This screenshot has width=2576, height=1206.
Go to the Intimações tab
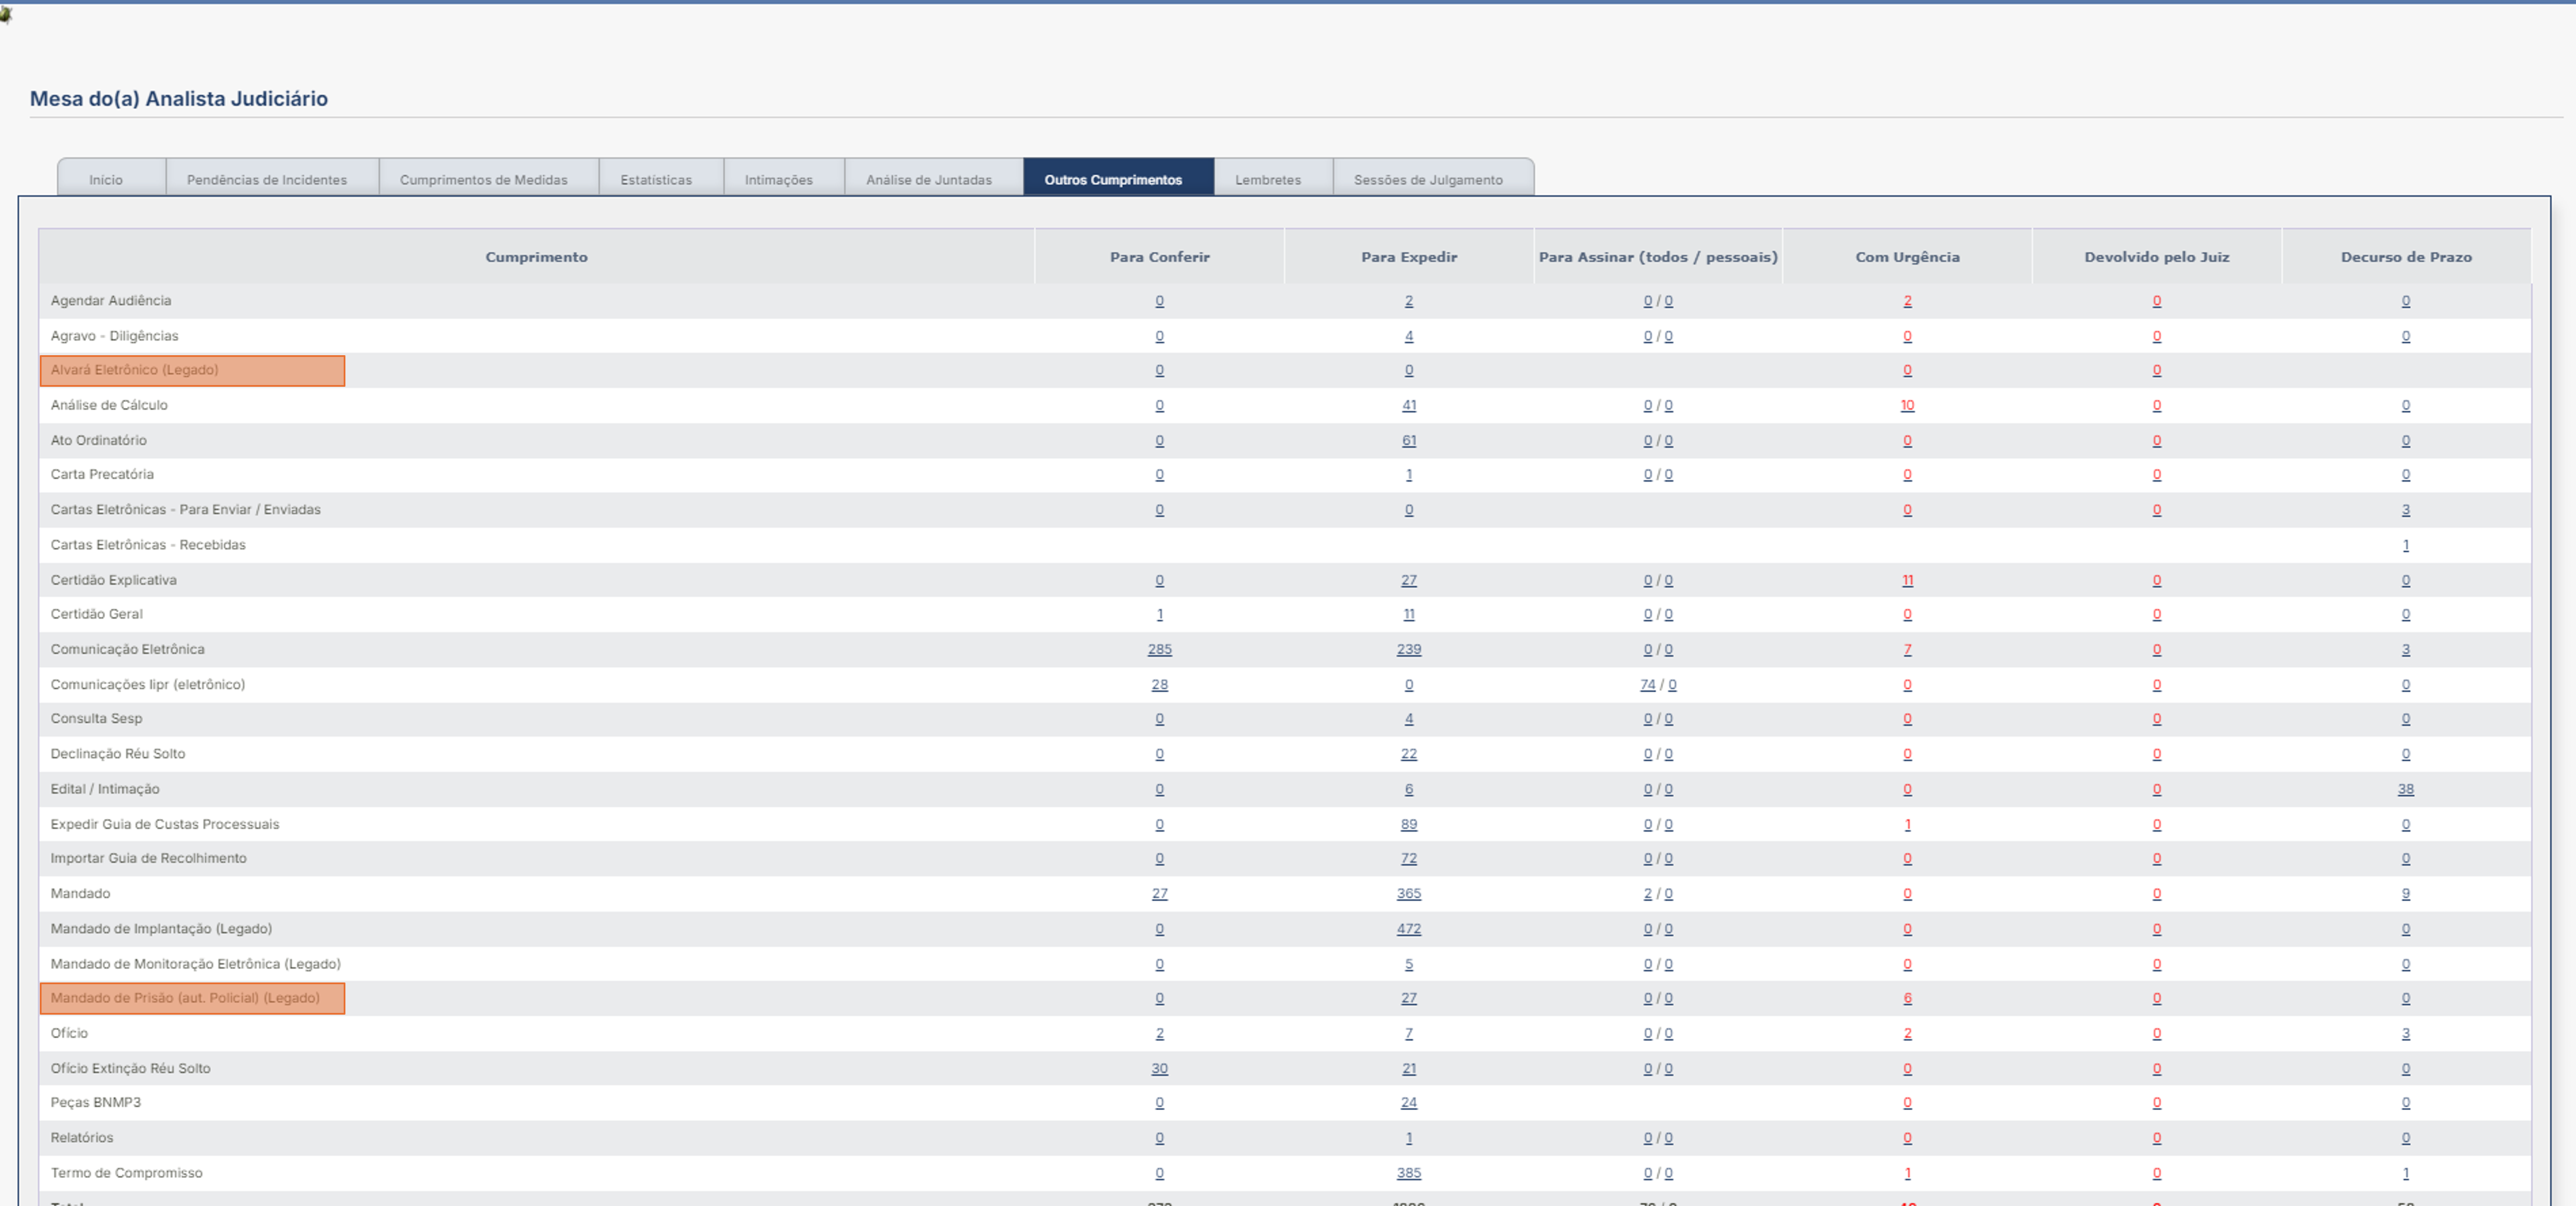[779, 180]
